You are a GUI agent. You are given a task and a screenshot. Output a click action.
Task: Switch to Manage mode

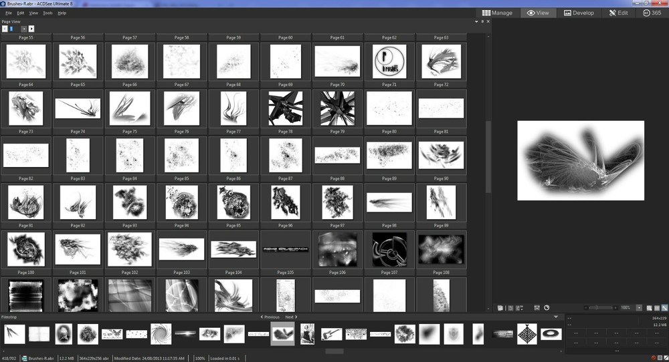coord(497,13)
